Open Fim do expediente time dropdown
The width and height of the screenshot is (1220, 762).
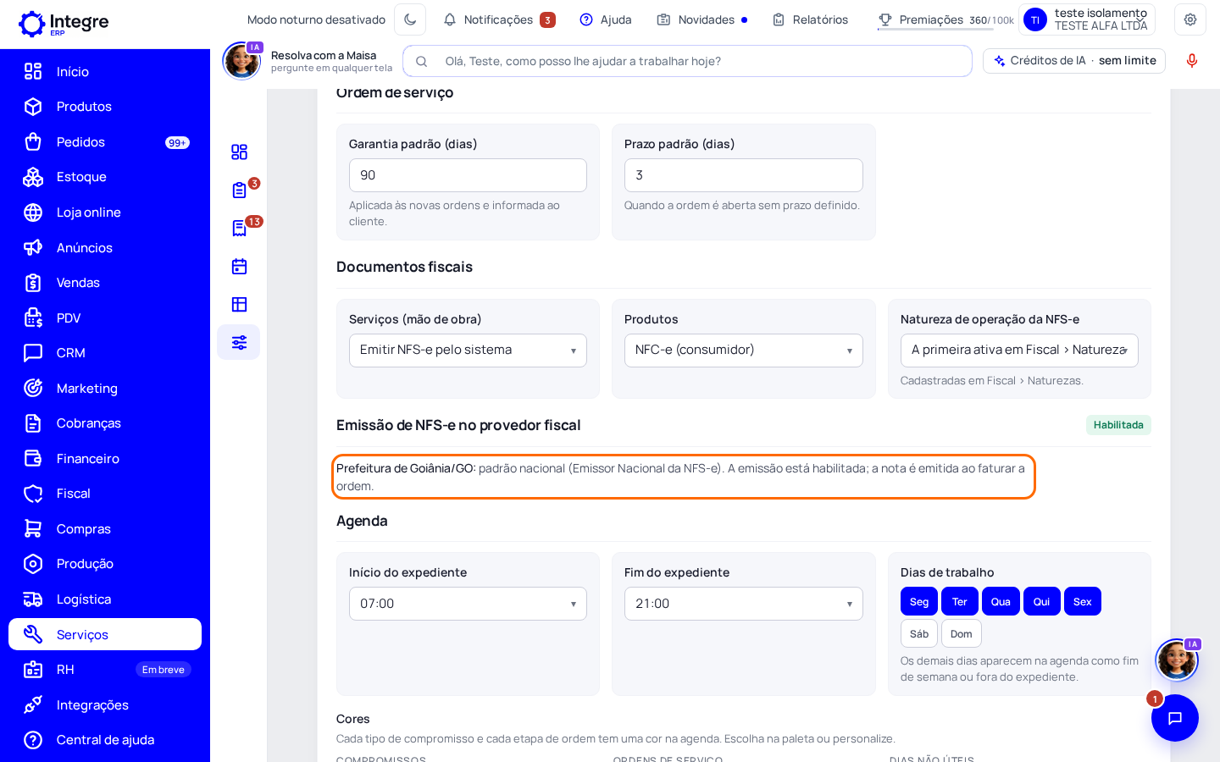744,604
